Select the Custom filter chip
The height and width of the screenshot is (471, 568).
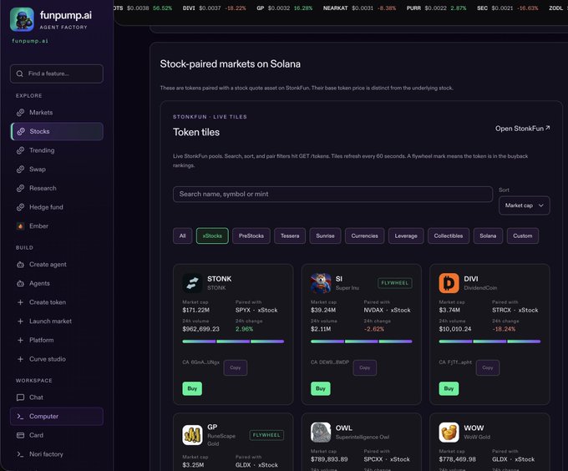[x=523, y=236]
